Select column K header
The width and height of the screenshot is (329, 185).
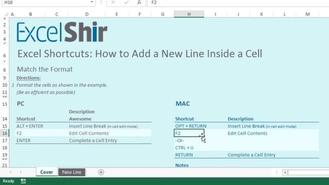262,14
